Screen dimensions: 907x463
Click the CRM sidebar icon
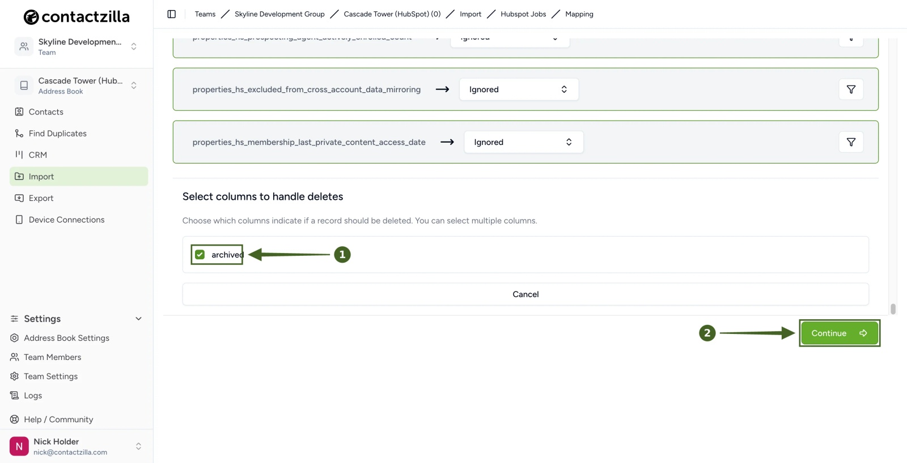tap(19, 155)
